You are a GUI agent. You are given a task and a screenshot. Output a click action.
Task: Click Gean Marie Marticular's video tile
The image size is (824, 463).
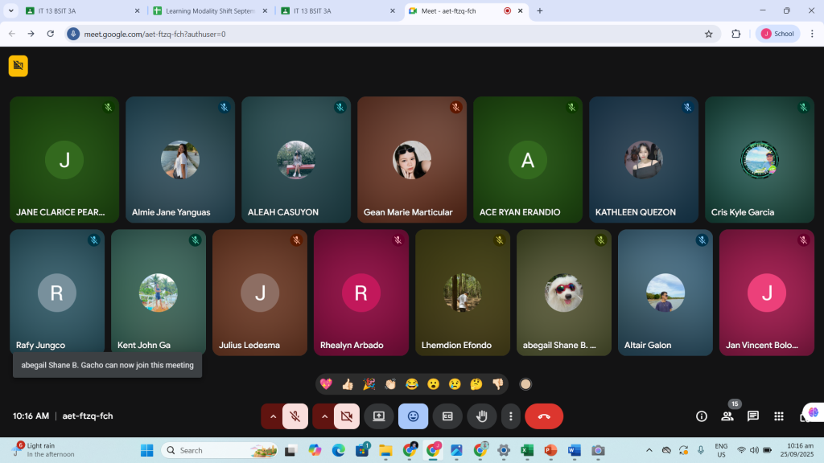coord(411,159)
